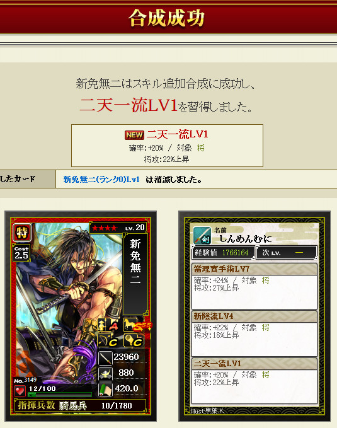Click the 経験値 1766164 experience field

(x=223, y=253)
